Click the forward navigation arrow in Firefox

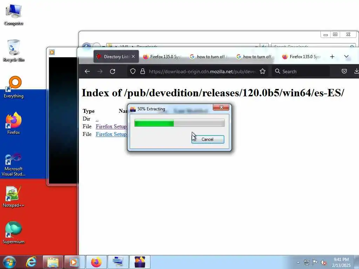coord(100,71)
